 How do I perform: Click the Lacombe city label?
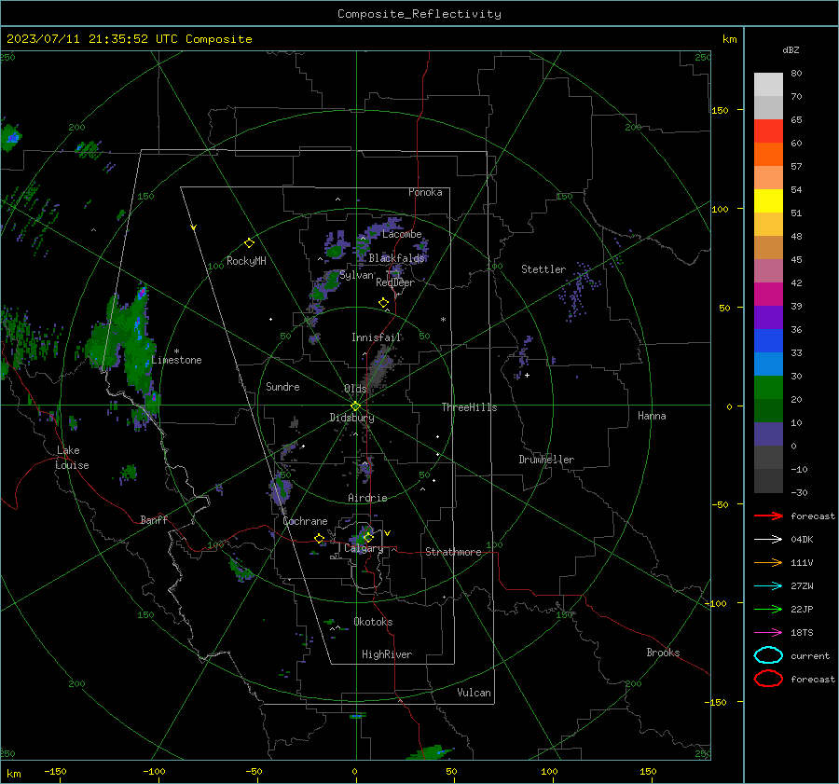(402, 234)
